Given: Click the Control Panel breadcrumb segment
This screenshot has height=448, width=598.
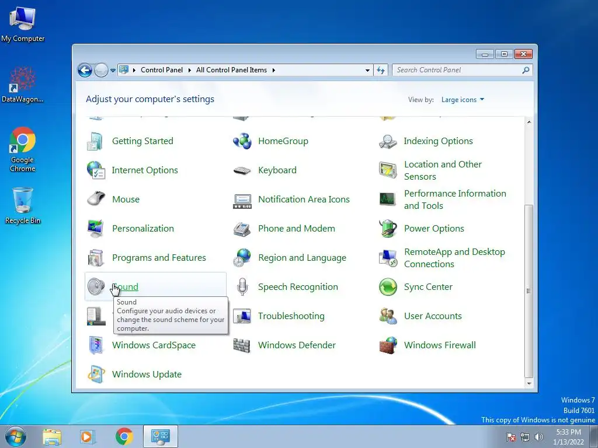Looking at the screenshot, I should (x=162, y=70).
